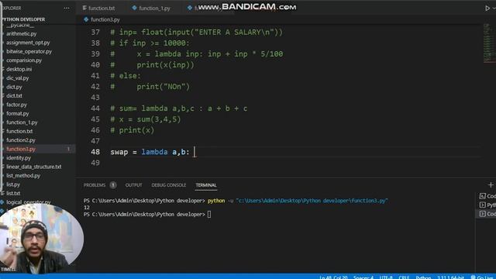Open function_1.py in file explorer
Image resolution: width=496 pixels, height=279 pixels.
[22, 122]
